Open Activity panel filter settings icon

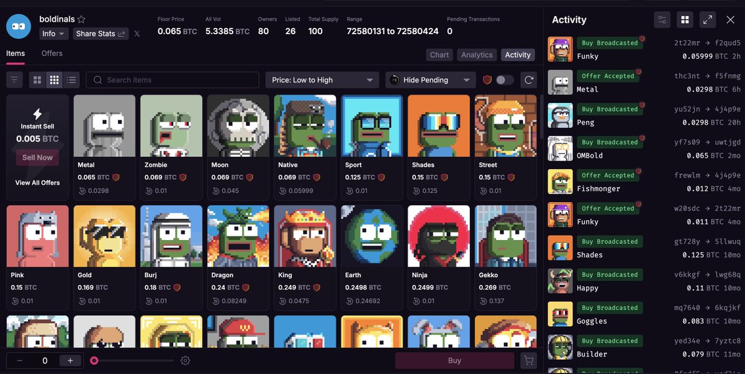(662, 20)
